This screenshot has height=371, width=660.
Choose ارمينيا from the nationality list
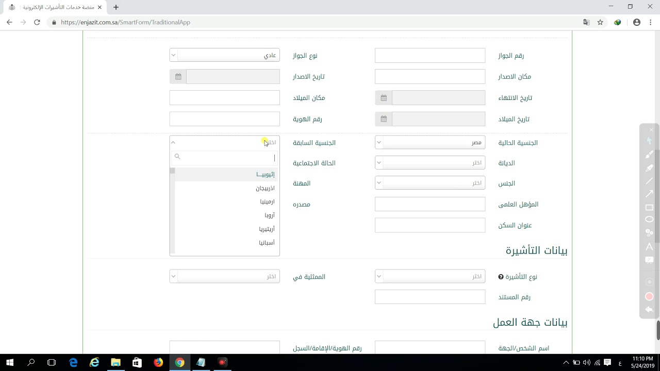226,201
